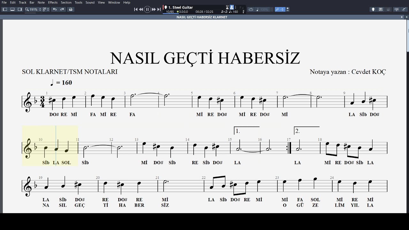Click the second ending bracket labeled 2.
The height and width of the screenshot is (230, 409).
(x=307, y=130)
